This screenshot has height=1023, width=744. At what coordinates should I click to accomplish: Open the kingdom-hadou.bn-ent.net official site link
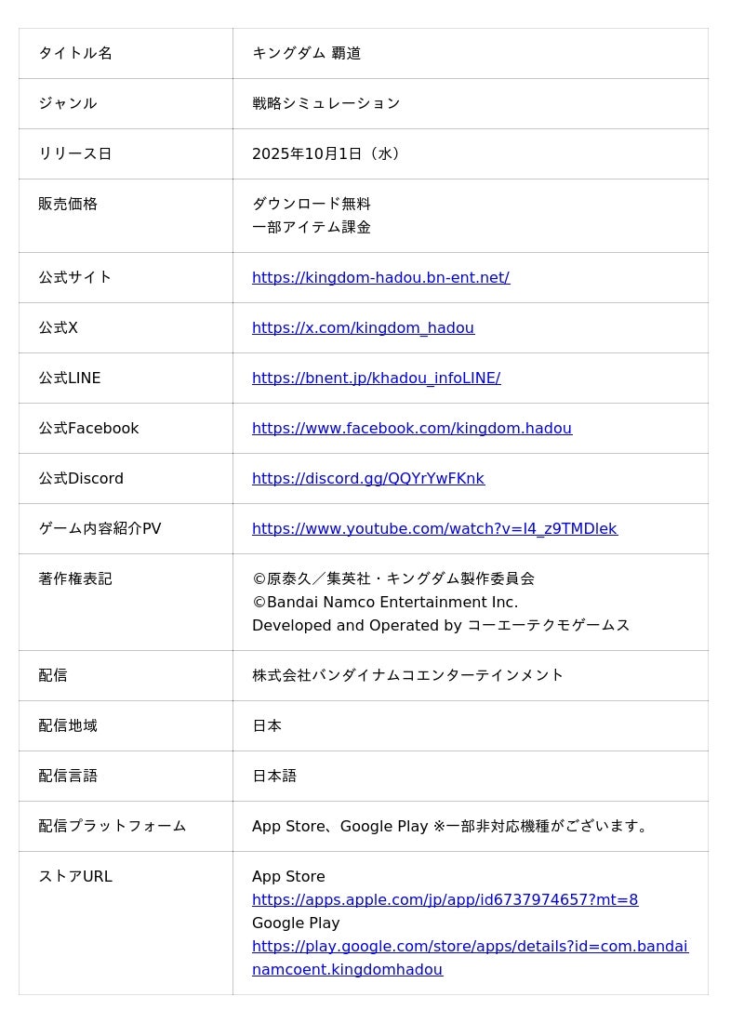pos(380,277)
